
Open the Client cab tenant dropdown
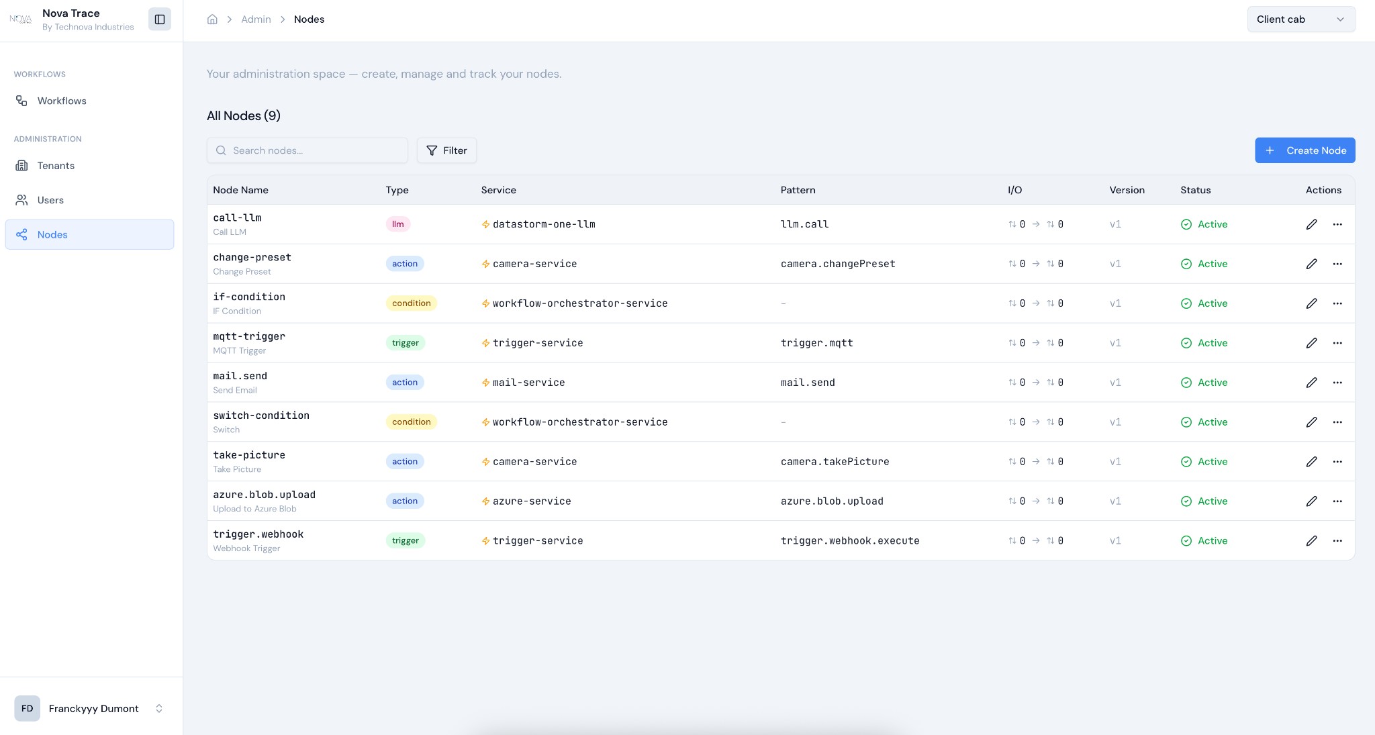(1300, 19)
